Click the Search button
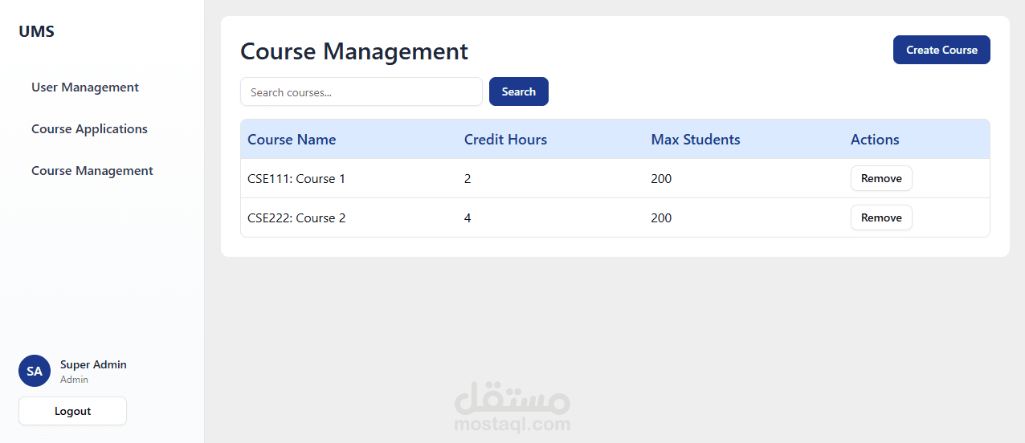This screenshot has height=443, width=1025. coord(519,91)
